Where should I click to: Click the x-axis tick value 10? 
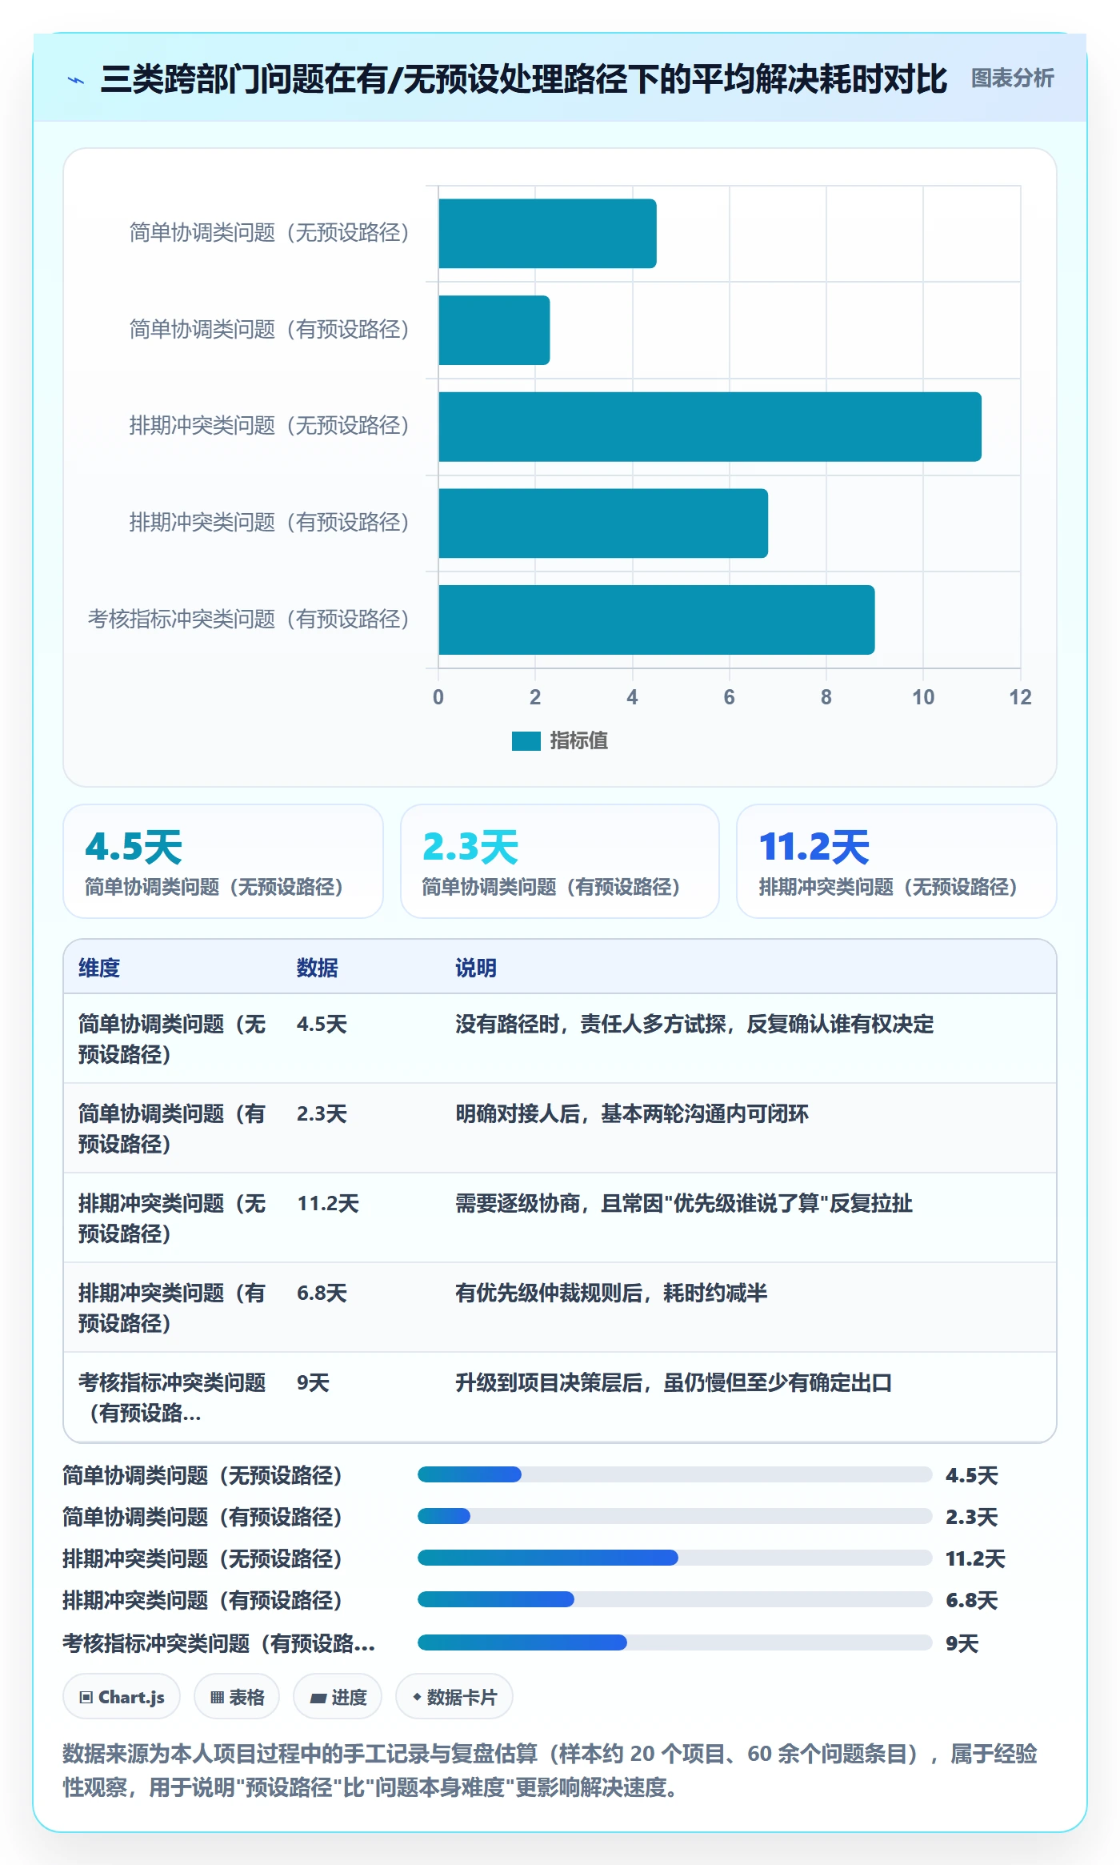click(923, 697)
